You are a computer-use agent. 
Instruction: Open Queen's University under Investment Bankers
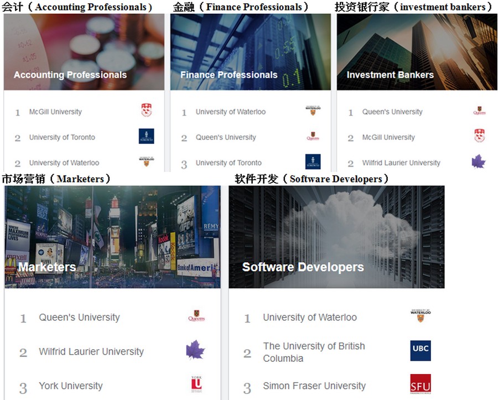coord(392,112)
